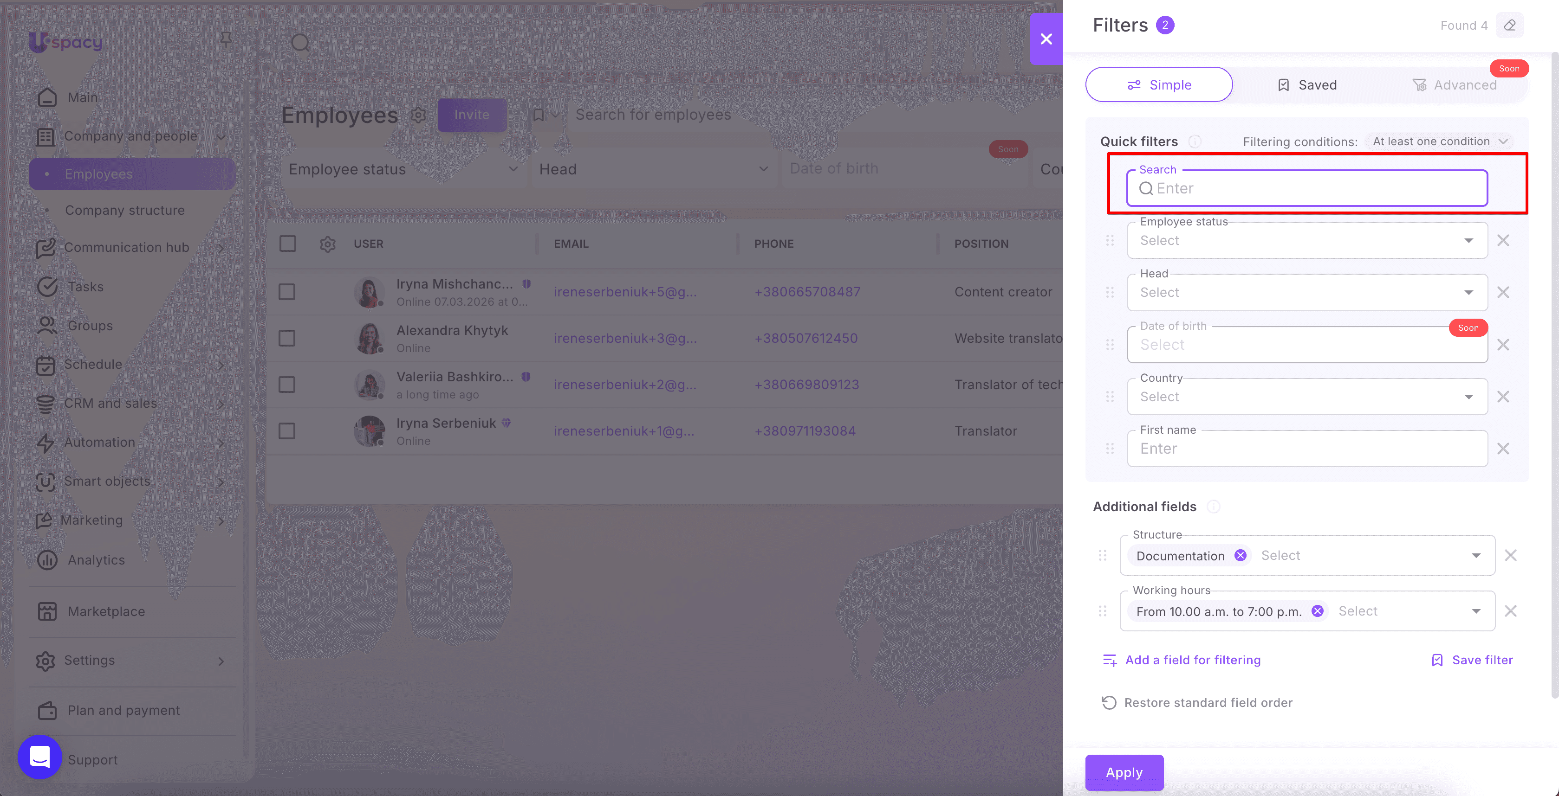Expand the CRM and sales submenu
This screenshot has width=1559, height=796.
[221, 404]
